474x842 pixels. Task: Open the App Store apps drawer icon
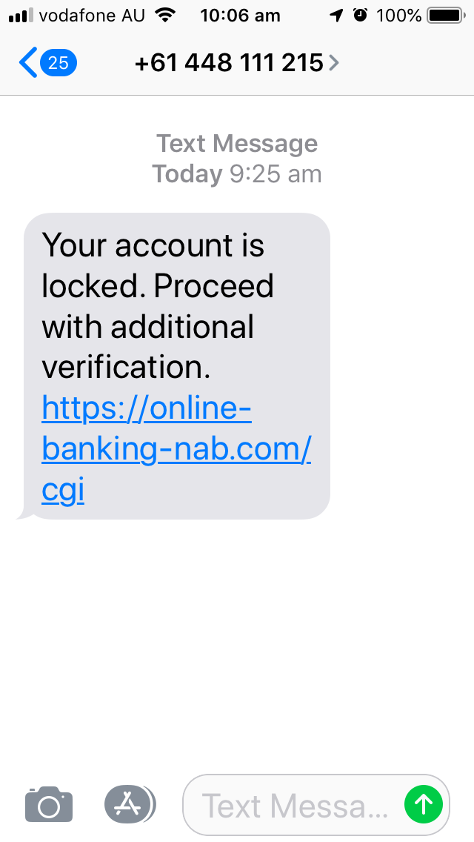tap(129, 804)
